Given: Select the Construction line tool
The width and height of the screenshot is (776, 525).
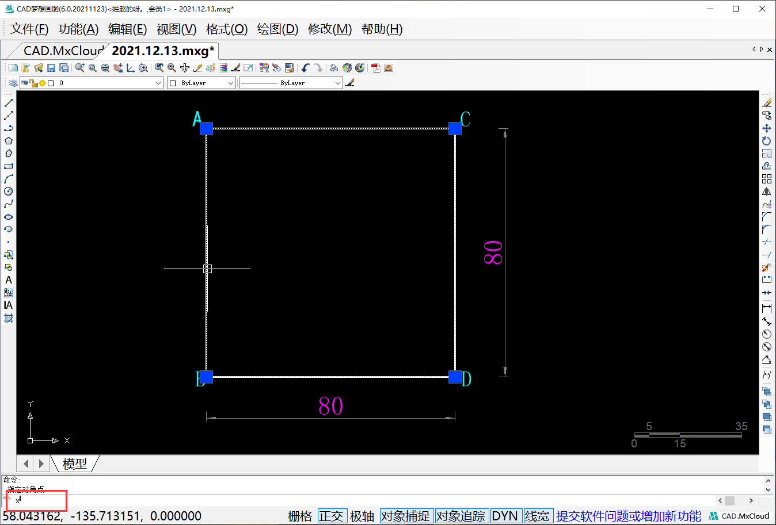Looking at the screenshot, I should tap(9, 116).
